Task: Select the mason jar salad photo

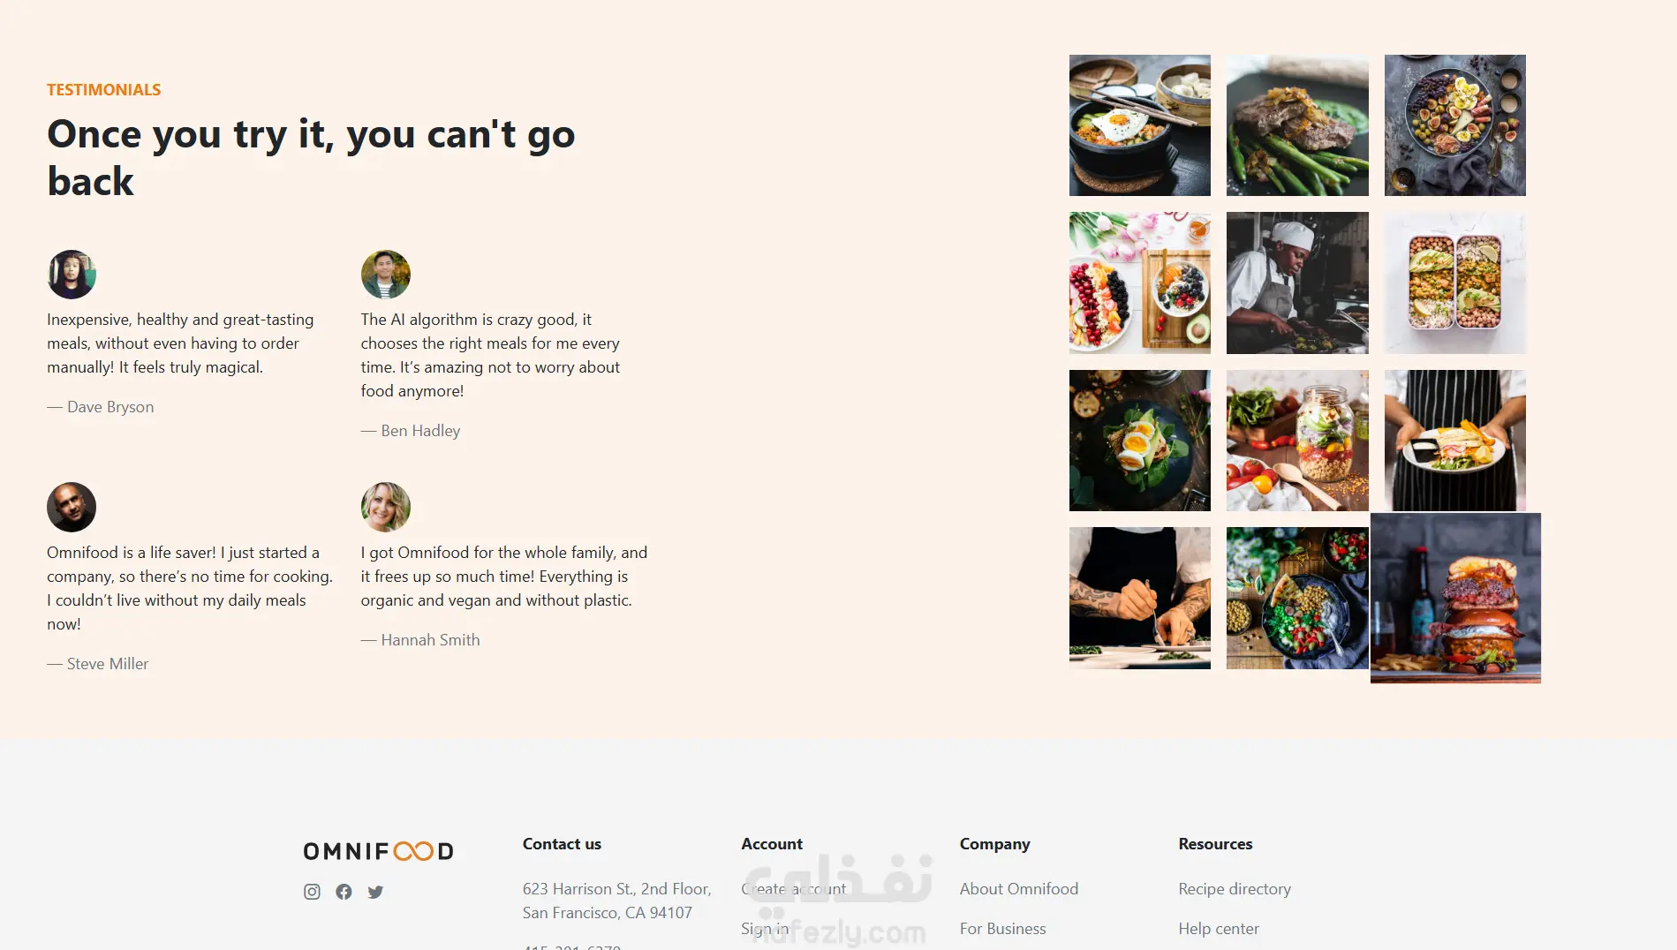Action: pyautogui.click(x=1297, y=441)
